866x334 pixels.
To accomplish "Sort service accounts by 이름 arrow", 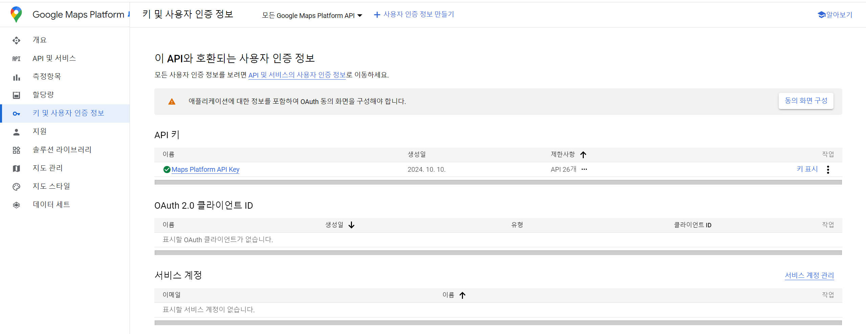I will coord(462,295).
